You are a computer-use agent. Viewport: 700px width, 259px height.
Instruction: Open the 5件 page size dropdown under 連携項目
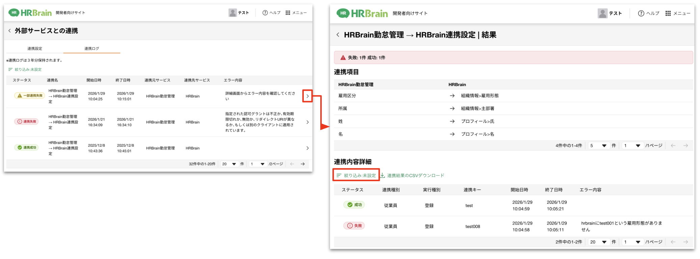click(599, 146)
